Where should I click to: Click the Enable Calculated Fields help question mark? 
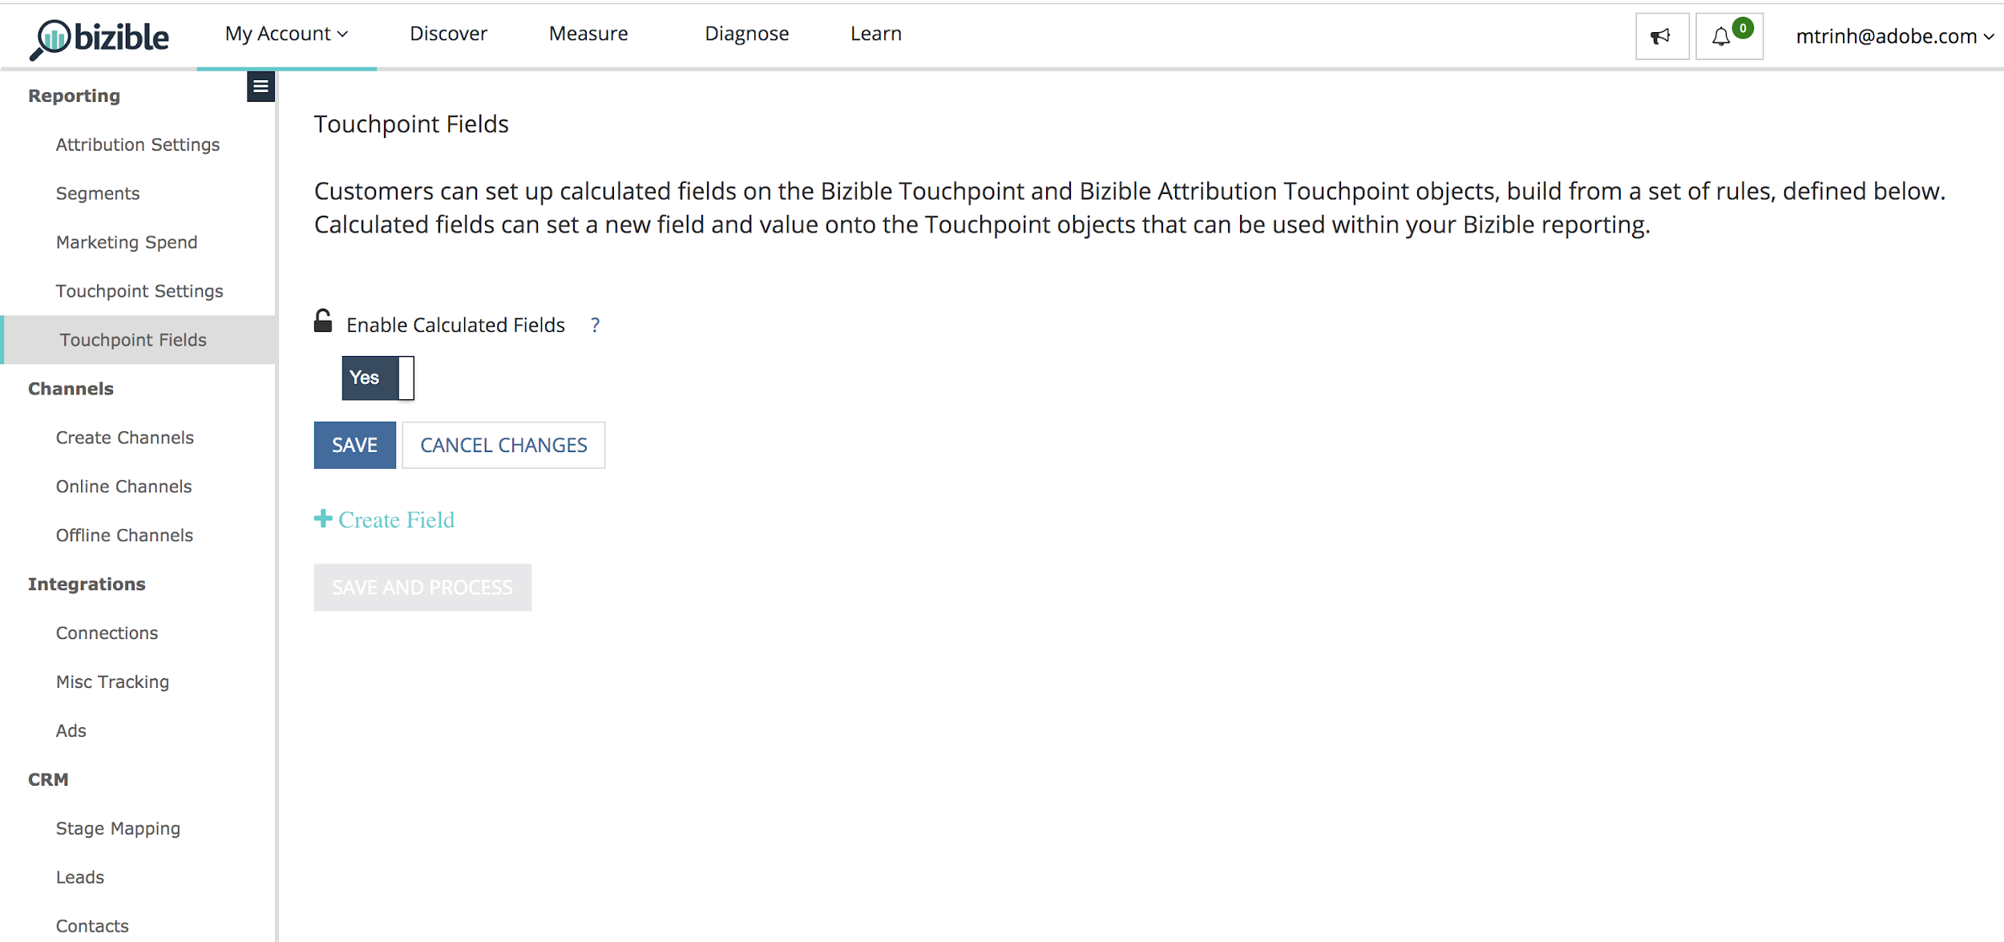pyautogui.click(x=595, y=325)
